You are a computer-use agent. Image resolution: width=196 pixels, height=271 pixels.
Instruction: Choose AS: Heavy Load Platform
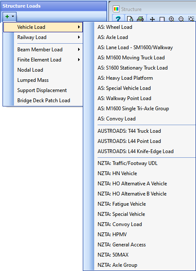pos(139,78)
